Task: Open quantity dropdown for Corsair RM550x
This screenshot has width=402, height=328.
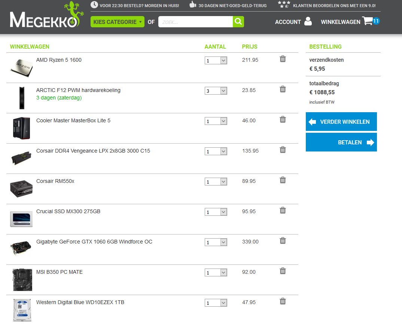Action: click(216, 181)
